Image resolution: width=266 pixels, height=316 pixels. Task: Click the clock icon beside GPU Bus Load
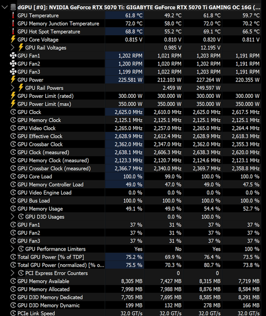[13, 201]
